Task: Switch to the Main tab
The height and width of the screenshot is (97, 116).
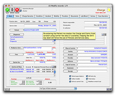Action: [x=10, y=16]
